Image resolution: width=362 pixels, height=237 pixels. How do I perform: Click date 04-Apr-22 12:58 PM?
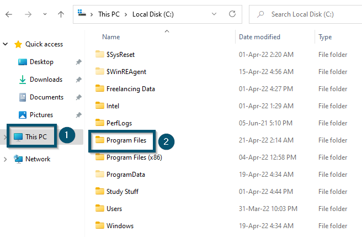tap(267, 157)
